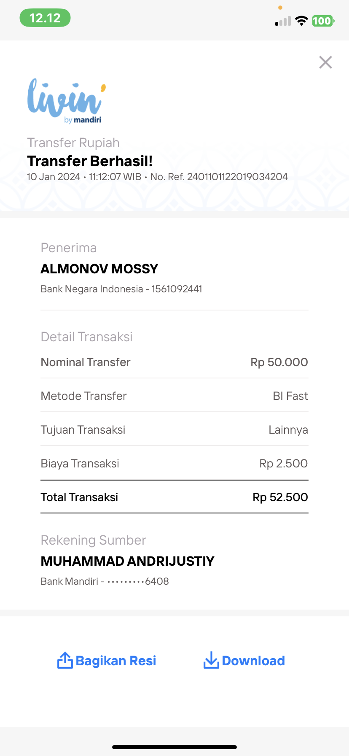Tap the download arrow icon
This screenshot has height=756, width=349.
tap(211, 660)
